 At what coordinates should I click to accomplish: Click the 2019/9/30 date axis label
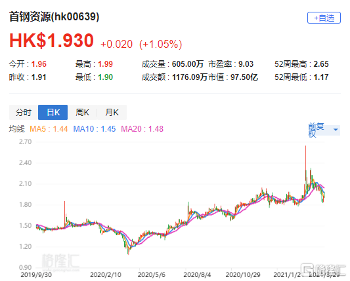(x=36, y=274)
